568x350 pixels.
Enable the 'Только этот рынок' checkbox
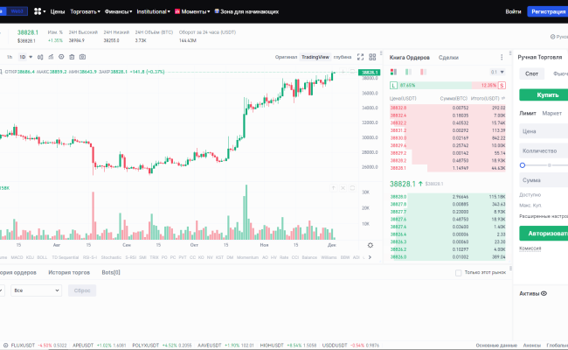pyautogui.click(x=459, y=273)
